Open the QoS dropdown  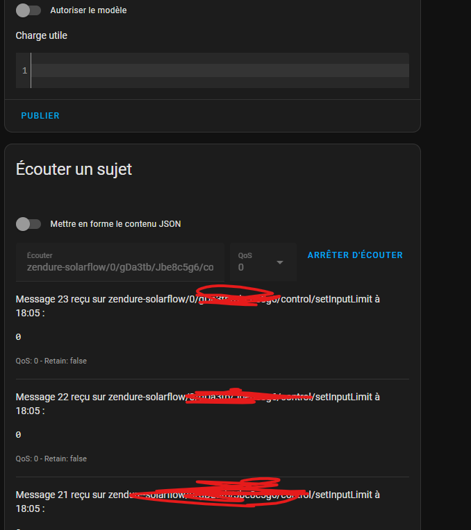(x=263, y=262)
